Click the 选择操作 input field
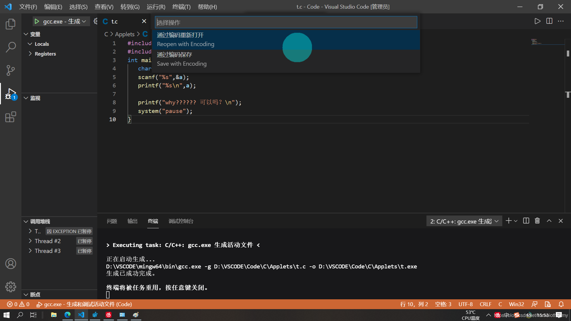This screenshot has width=571, height=321. 285,22
